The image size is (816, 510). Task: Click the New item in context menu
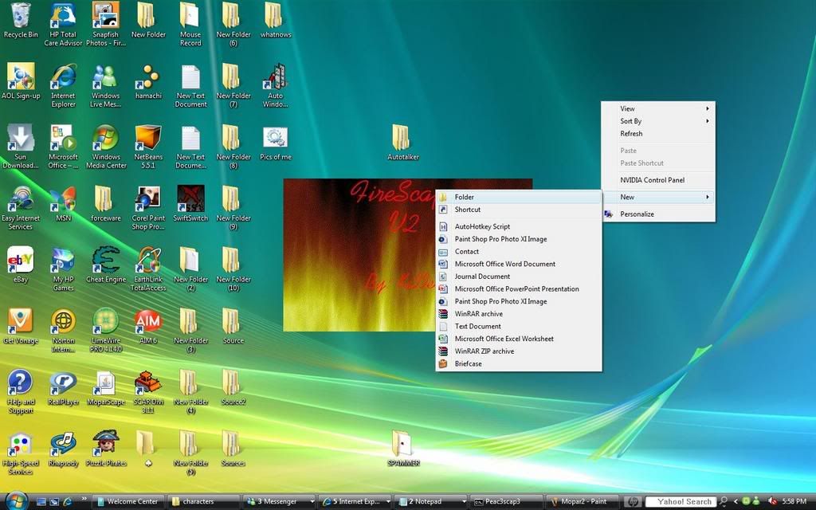pyautogui.click(x=658, y=198)
